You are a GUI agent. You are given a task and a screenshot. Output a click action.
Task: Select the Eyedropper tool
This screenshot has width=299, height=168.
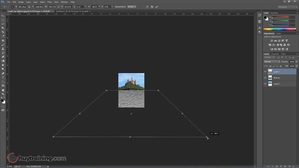pos(3,36)
